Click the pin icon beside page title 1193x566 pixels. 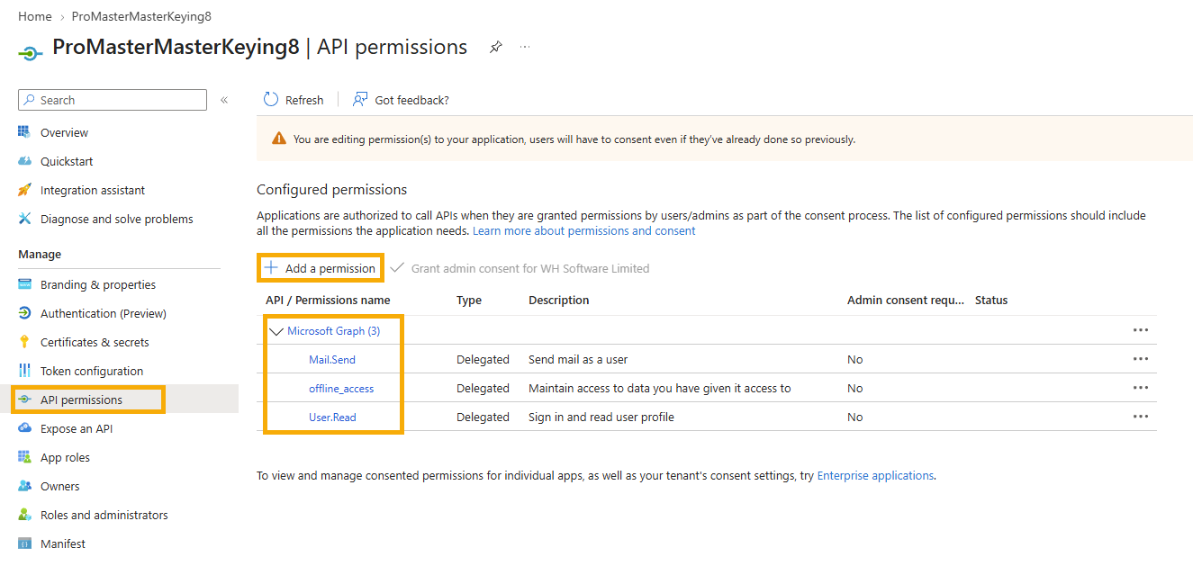[x=496, y=47]
